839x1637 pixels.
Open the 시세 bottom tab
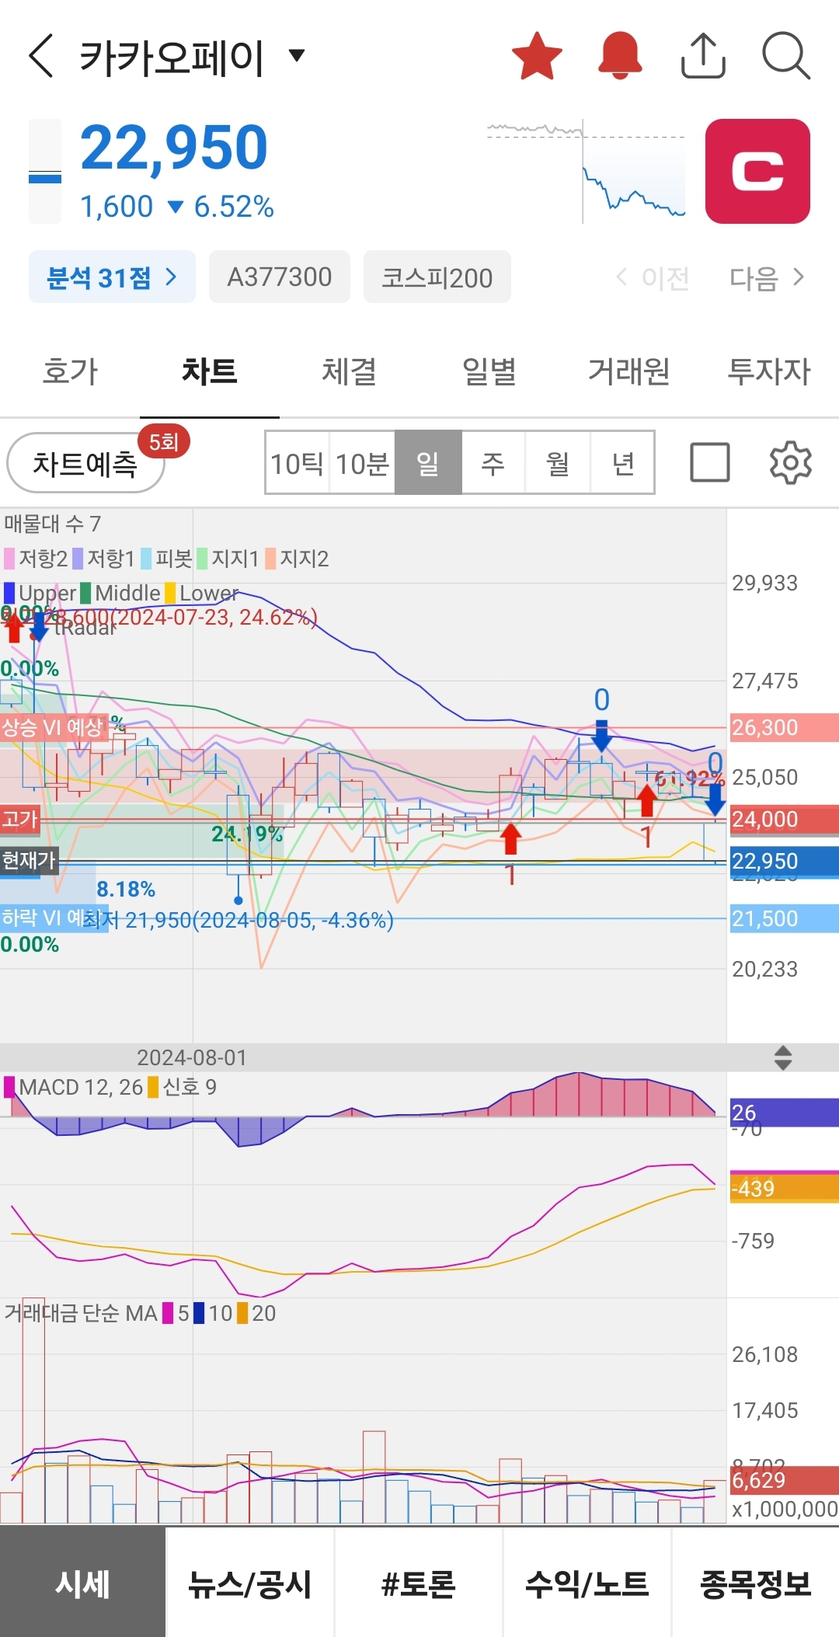(83, 1583)
